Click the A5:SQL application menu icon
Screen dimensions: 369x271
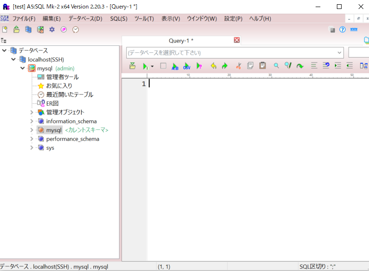4,18
